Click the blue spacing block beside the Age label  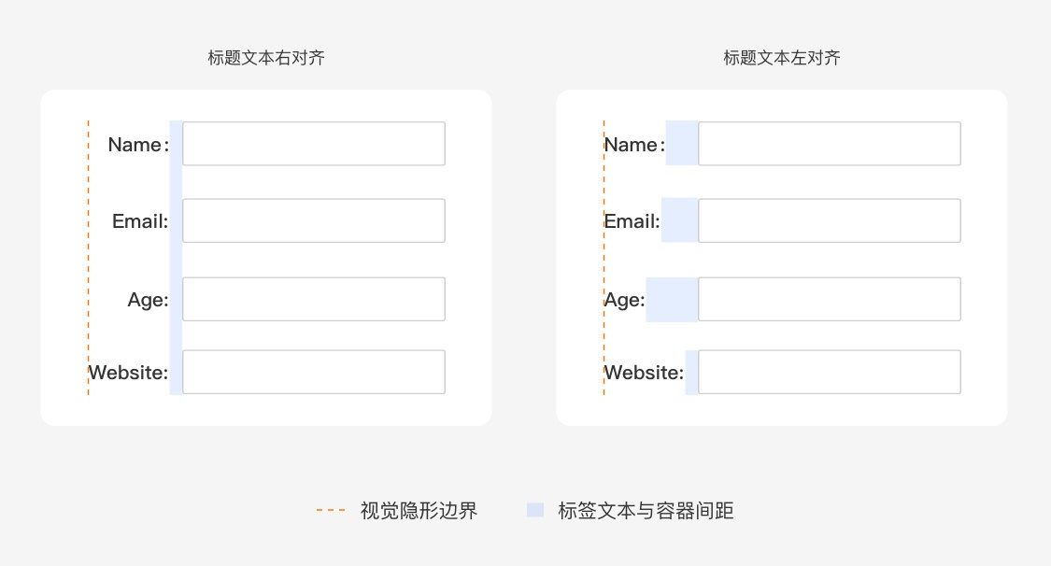point(671,299)
